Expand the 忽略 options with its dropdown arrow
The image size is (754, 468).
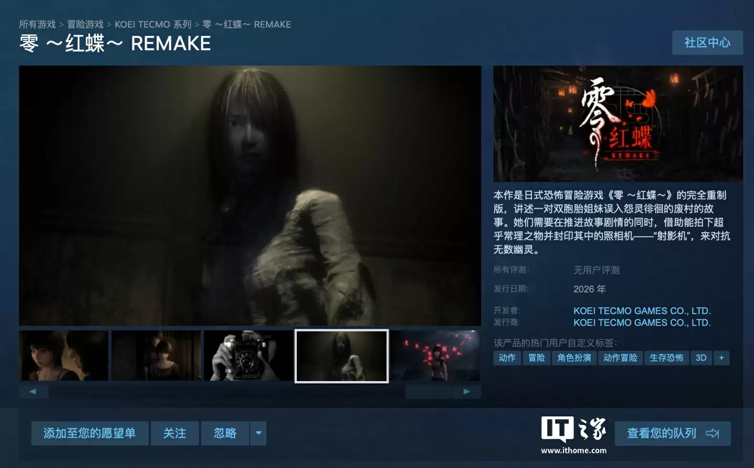[x=258, y=433]
